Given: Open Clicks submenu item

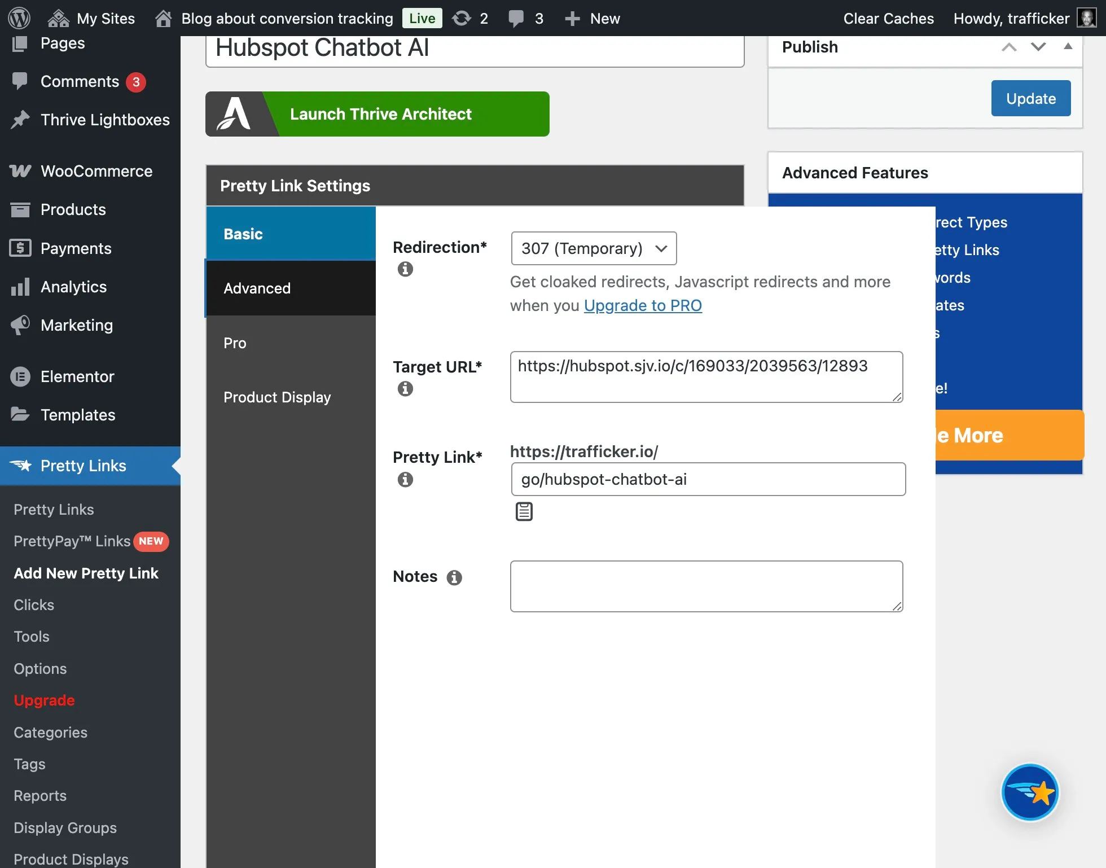Looking at the screenshot, I should pos(34,605).
